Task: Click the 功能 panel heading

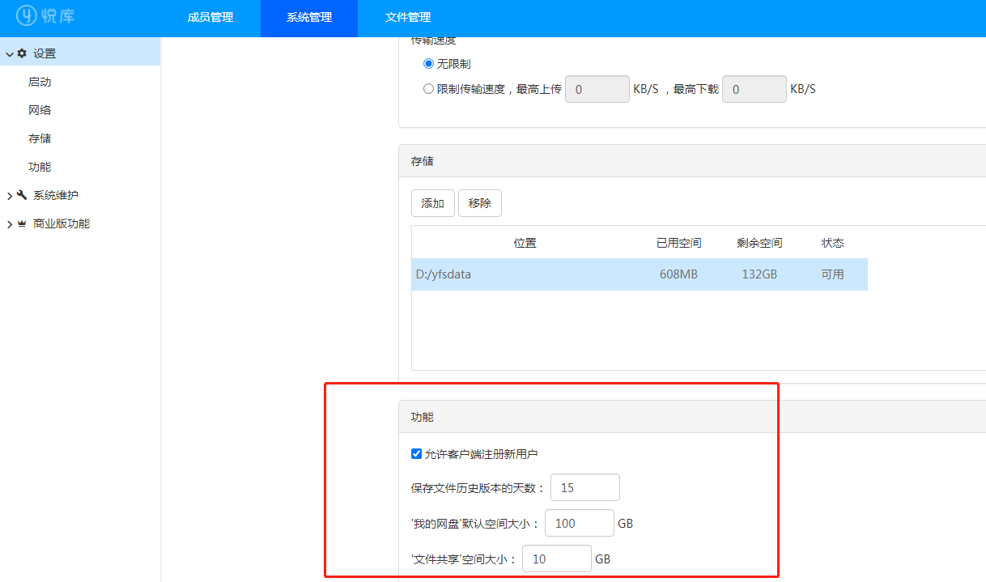Action: tap(692, 417)
